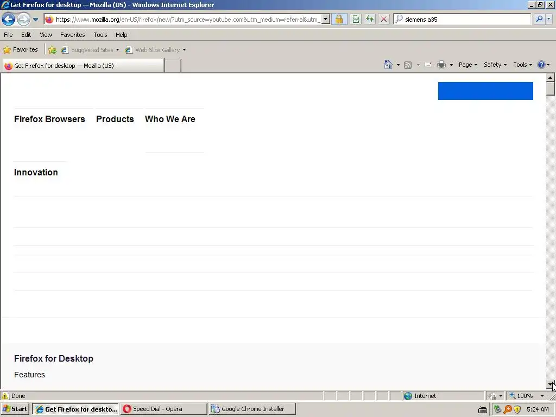Click the magnifier Search button
This screenshot has height=417, width=556.
coord(539,19)
